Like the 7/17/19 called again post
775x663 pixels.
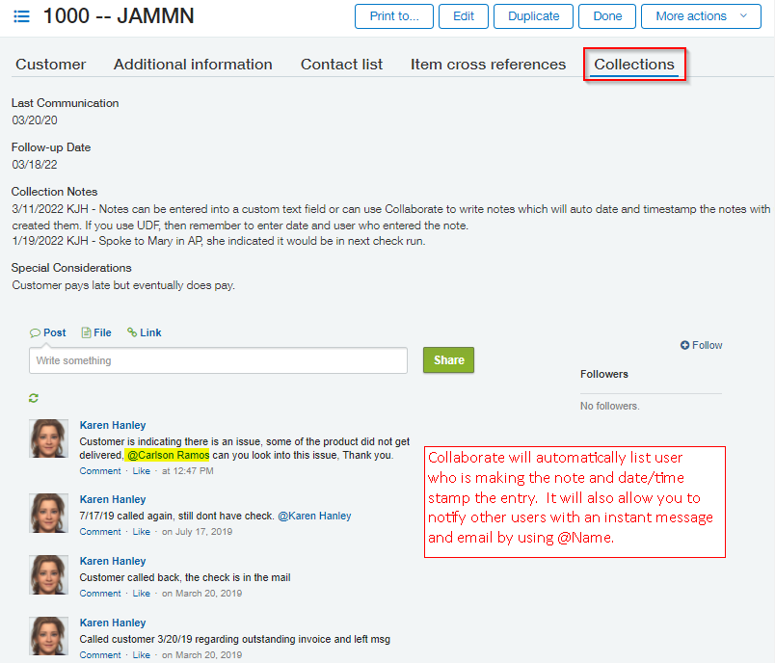pyautogui.click(x=141, y=532)
